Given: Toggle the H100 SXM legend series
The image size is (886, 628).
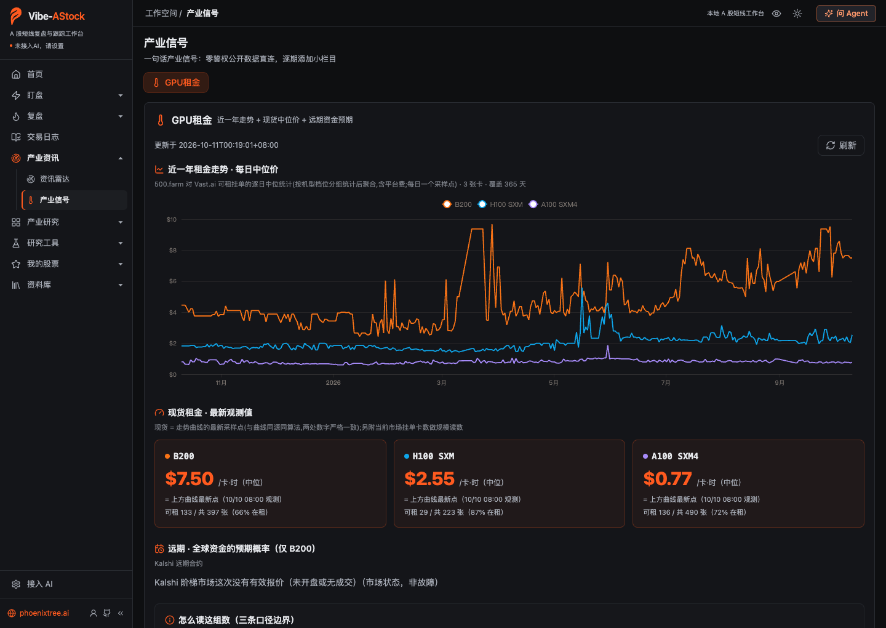Looking at the screenshot, I should click(x=500, y=204).
